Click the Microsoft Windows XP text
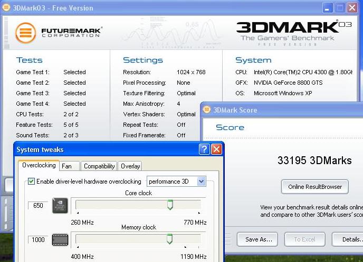363x262 pixels. click(283, 93)
